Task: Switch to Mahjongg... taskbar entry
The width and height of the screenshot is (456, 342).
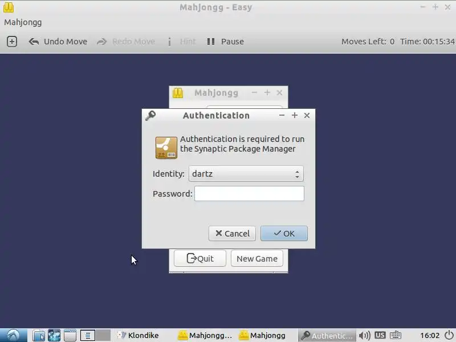Action: point(206,335)
